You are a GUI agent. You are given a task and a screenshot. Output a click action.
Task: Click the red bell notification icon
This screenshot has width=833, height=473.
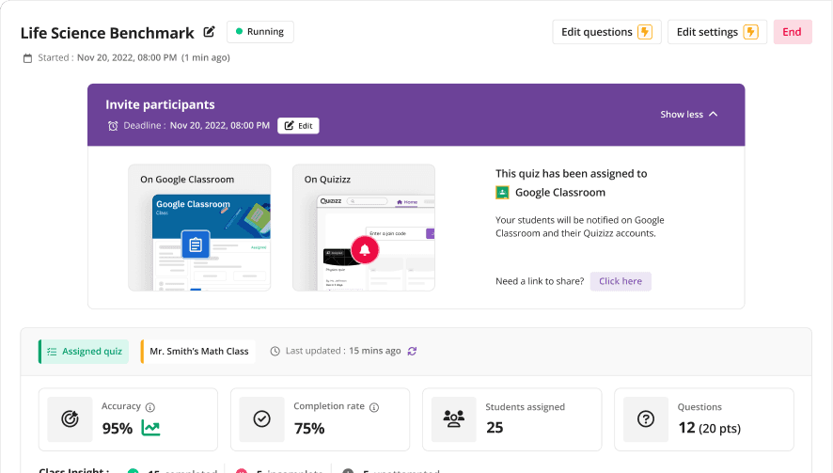click(x=365, y=250)
